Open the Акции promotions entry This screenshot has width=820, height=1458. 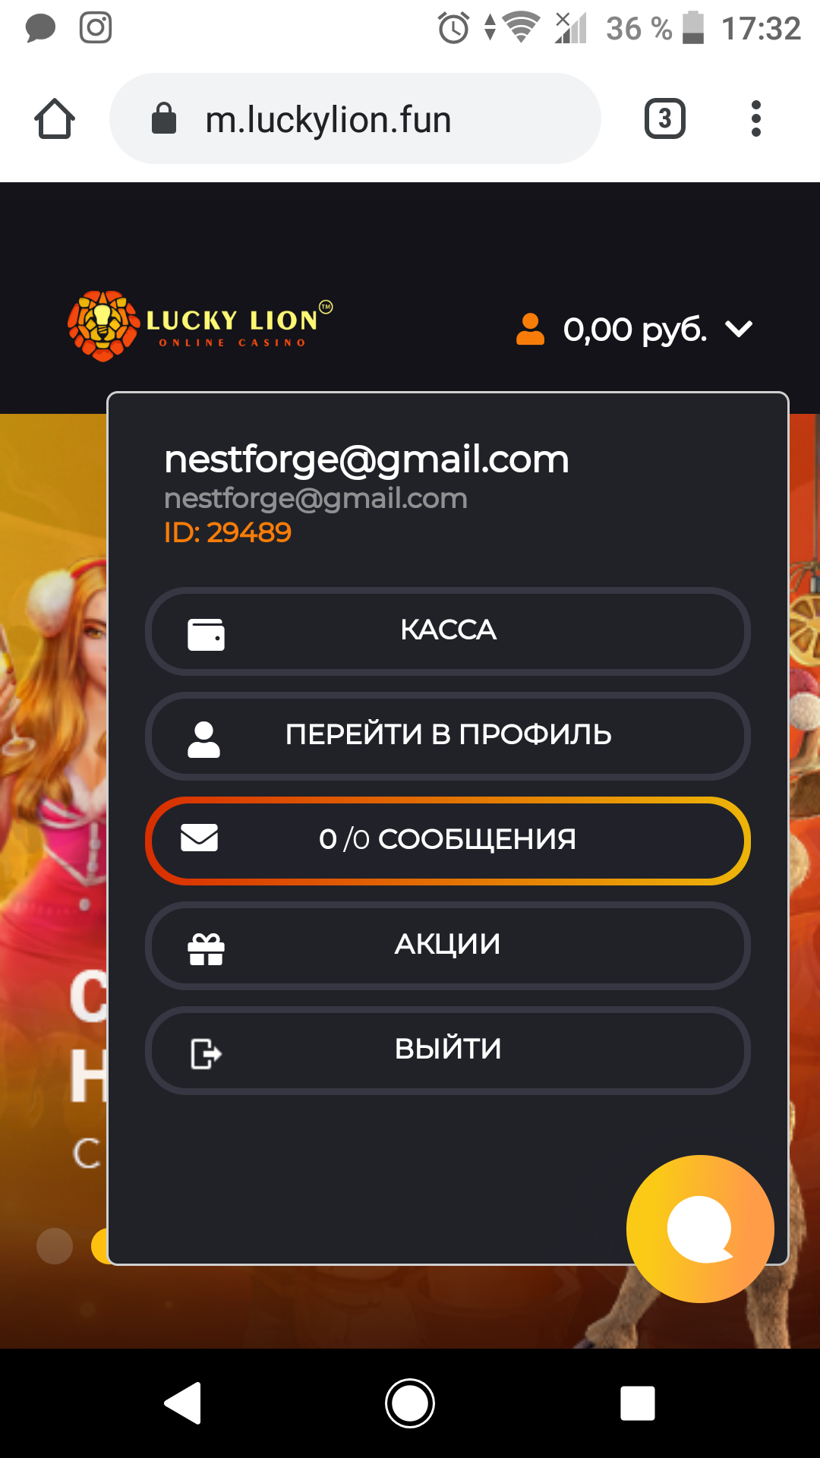(x=448, y=945)
